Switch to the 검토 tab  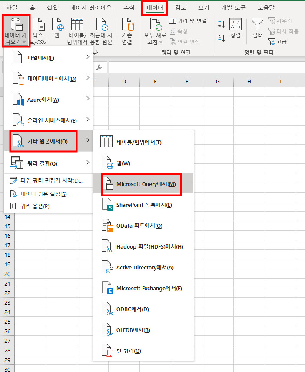(180, 8)
